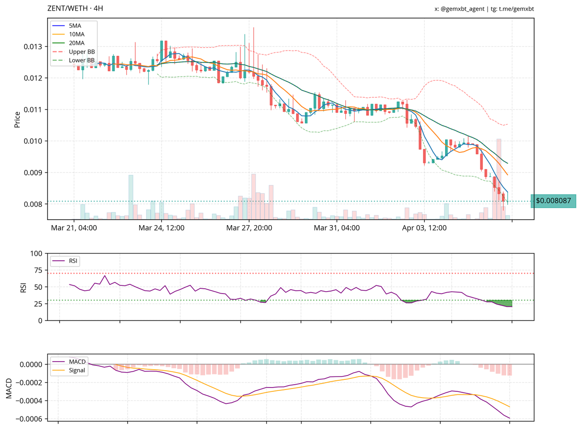Click the Price y-axis title
Screen dimensions: 578x429
tap(17, 119)
